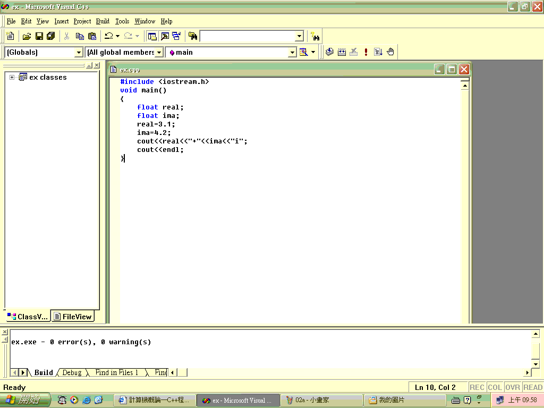This screenshot has width=544, height=408.
Task: Click the Build project toolbar icon
Action: (x=342, y=52)
